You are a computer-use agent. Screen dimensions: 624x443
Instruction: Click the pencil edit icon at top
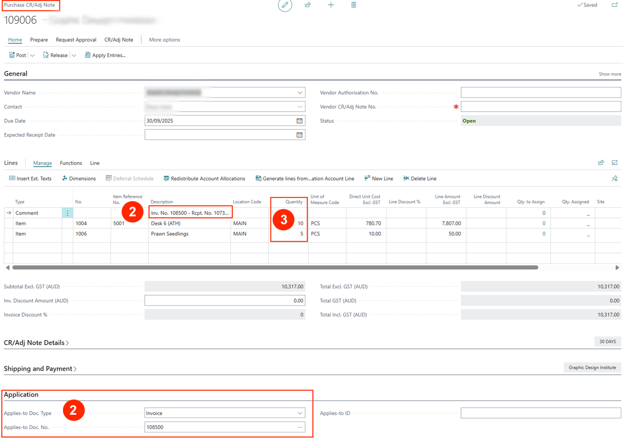285,5
